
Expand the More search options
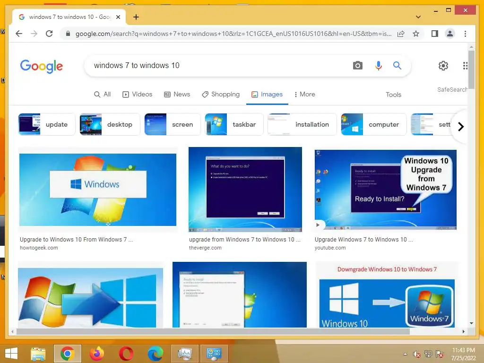(305, 94)
